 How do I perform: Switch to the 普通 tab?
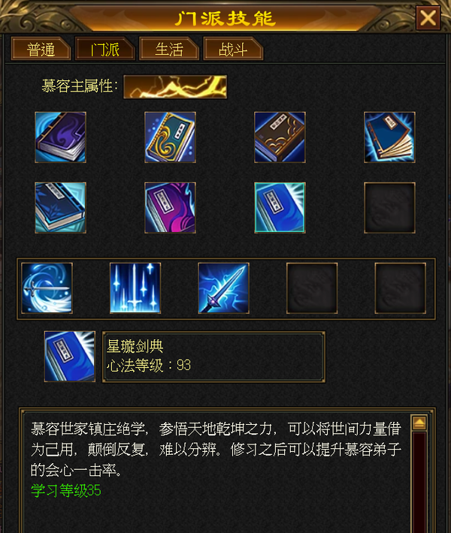tap(41, 49)
